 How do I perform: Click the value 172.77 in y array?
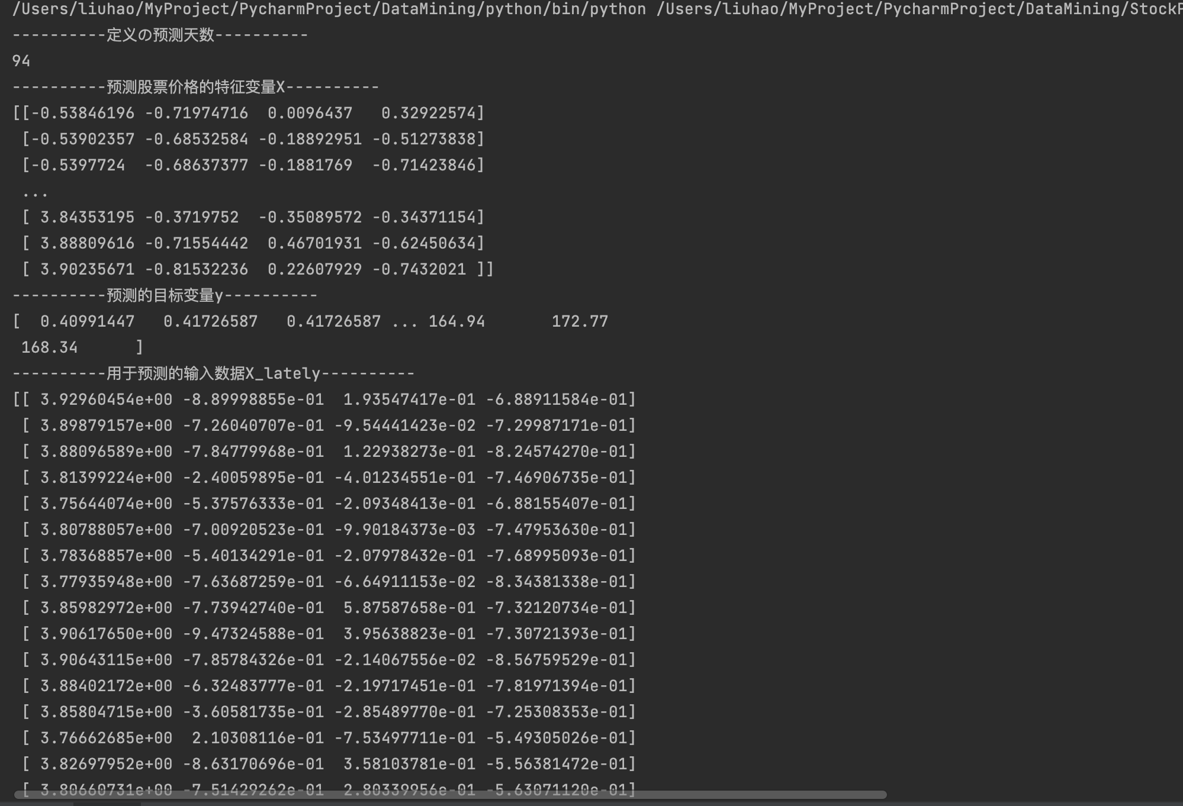(x=580, y=321)
